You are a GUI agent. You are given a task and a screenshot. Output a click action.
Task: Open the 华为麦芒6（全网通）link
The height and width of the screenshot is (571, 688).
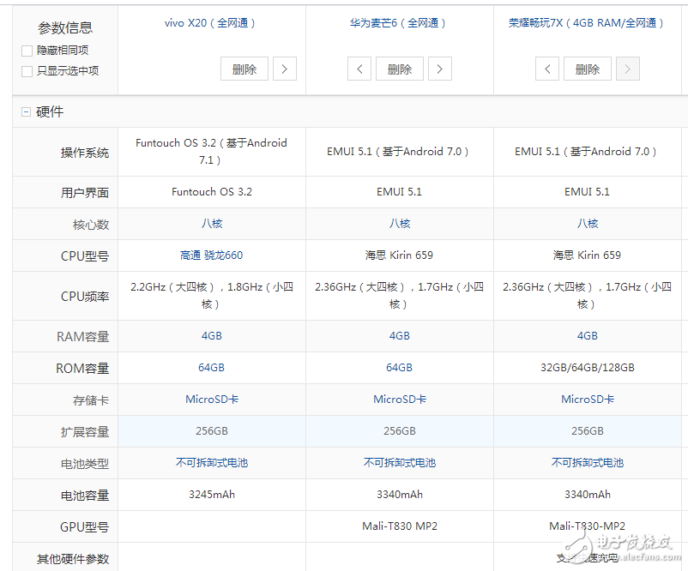click(x=398, y=23)
